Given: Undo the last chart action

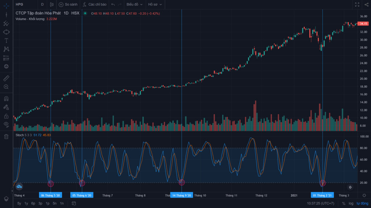Looking at the screenshot, I should (113, 4).
